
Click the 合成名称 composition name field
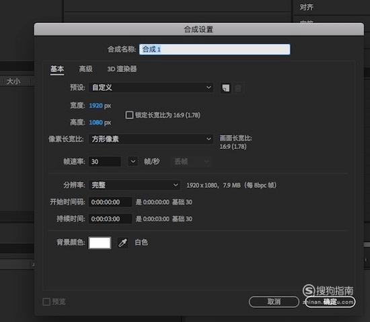[215, 49]
